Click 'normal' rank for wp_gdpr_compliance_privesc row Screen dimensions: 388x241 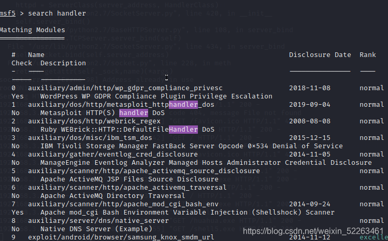point(371,88)
